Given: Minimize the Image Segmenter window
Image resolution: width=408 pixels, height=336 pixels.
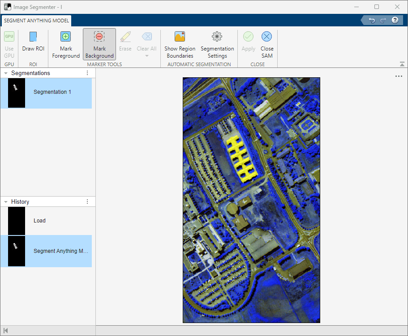Looking at the screenshot, I should click(356, 7).
